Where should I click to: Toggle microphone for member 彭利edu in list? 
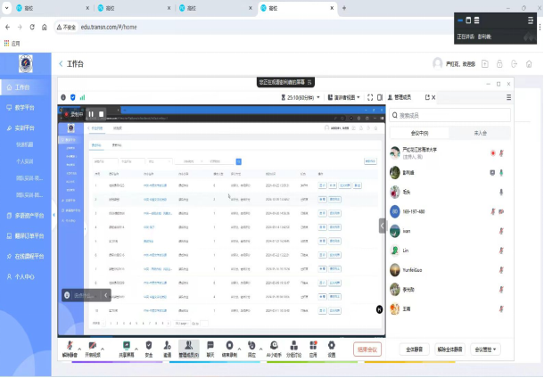point(500,172)
